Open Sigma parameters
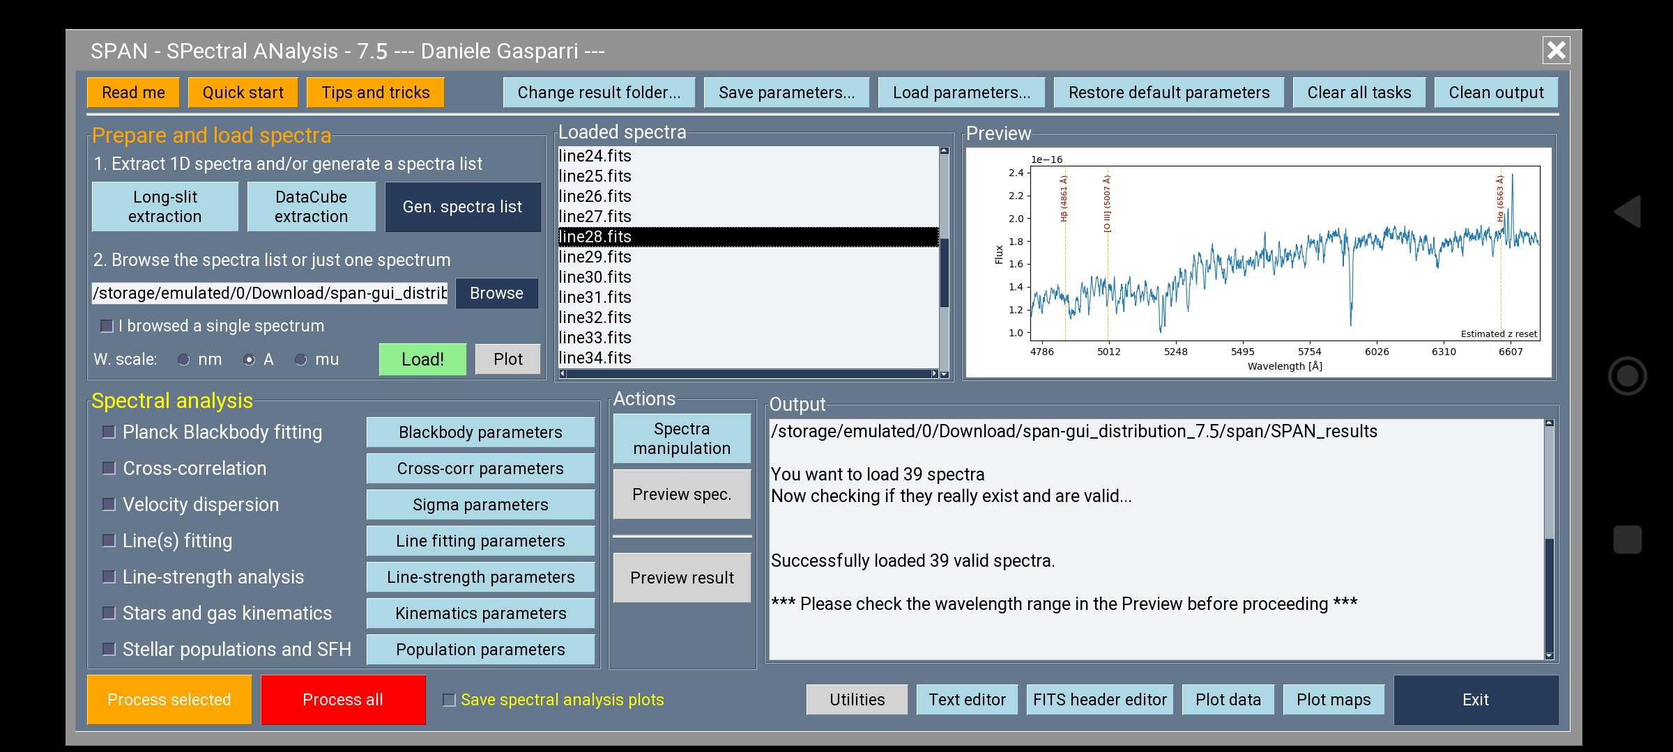1673x752 pixels. (480, 505)
